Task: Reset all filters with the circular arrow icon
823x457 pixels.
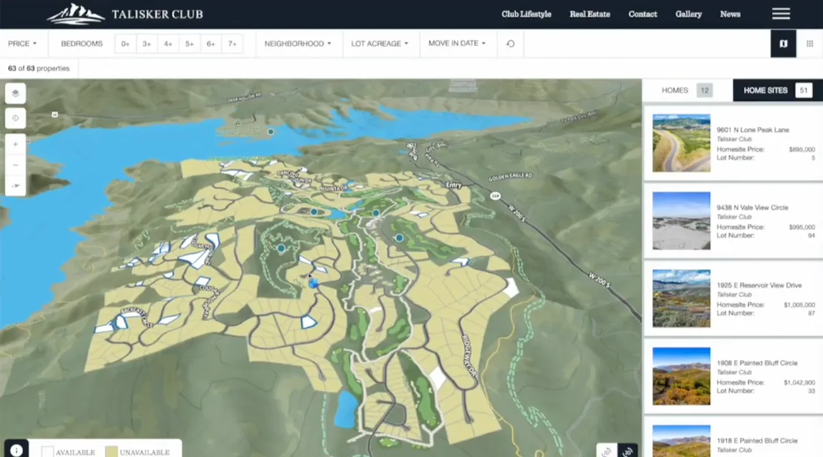Action: coord(511,44)
